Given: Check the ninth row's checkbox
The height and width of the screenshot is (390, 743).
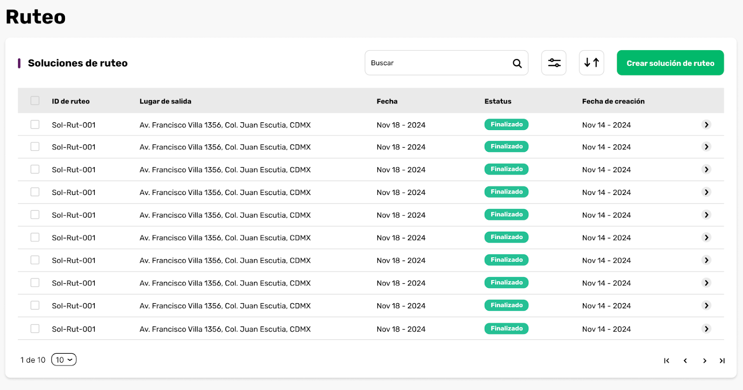Looking at the screenshot, I should pyautogui.click(x=35, y=305).
